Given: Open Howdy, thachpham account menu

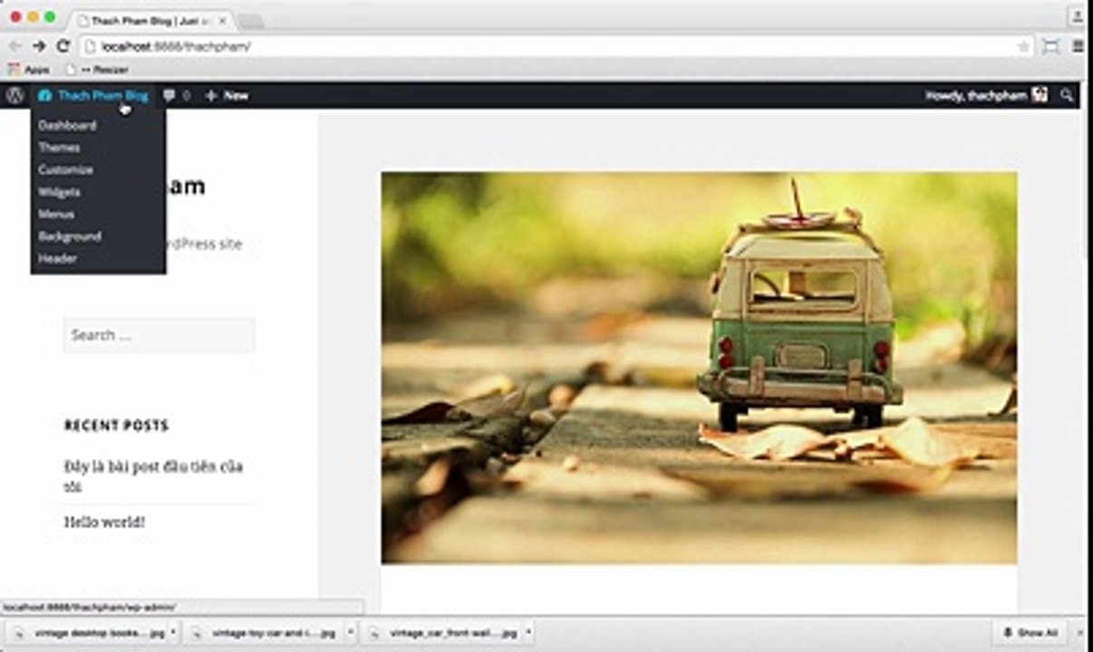Looking at the screenshot, I should point(986,95).
